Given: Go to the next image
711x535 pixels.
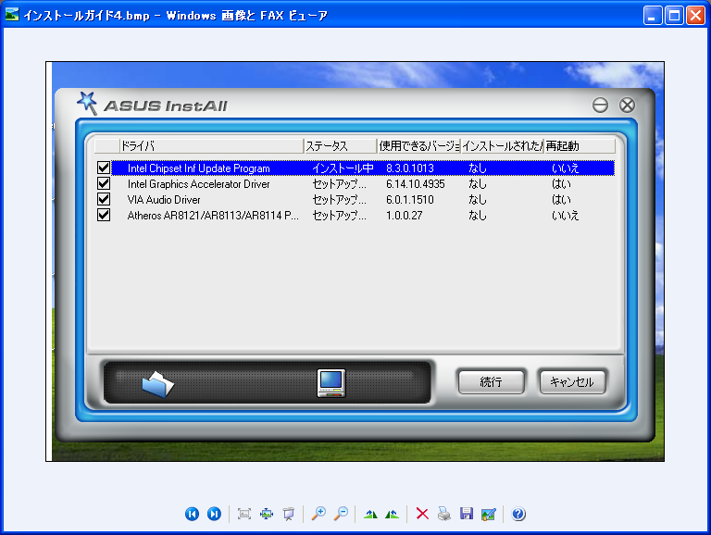Looking at the screenshot, I should pos(214,514).
